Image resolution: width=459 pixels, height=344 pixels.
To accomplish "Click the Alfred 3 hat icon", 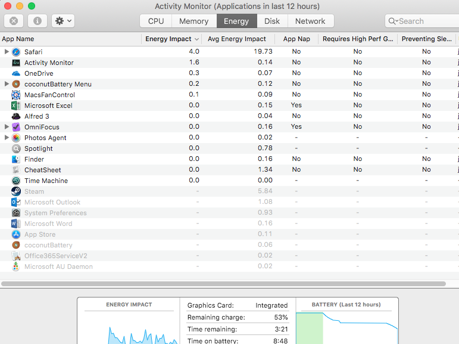I will pos(16,116).
